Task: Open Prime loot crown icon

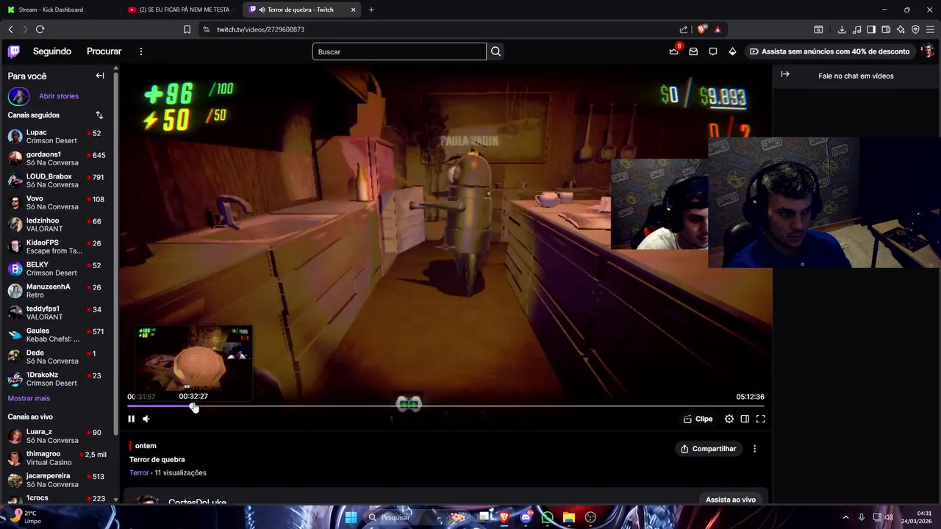Action: click(x=673, y=51)
